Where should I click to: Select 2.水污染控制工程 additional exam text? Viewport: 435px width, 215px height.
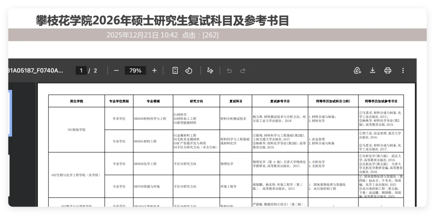tap(322, 189)
